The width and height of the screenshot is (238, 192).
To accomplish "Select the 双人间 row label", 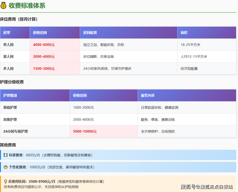I will point(9,57).
